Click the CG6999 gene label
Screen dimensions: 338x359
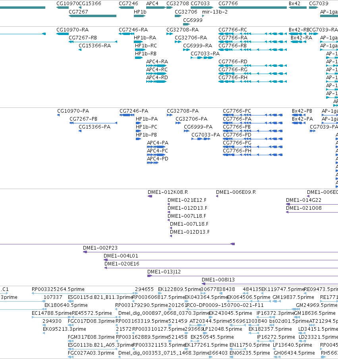coord(193,20)
